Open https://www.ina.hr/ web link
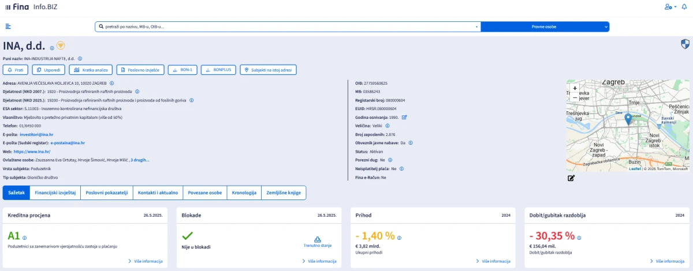The width and height of the screenshot is (693, 271). 32,151
